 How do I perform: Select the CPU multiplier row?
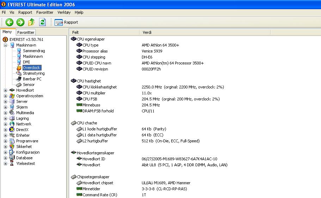94,93
